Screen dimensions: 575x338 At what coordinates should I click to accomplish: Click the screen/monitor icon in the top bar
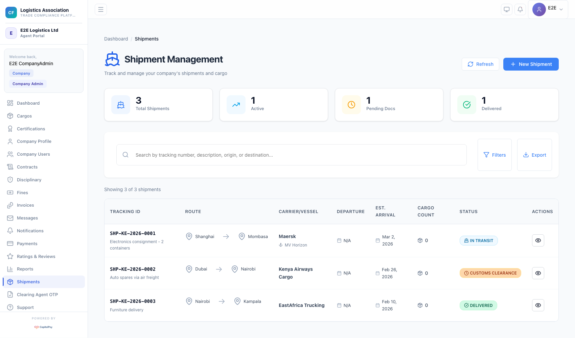(506, 9)
